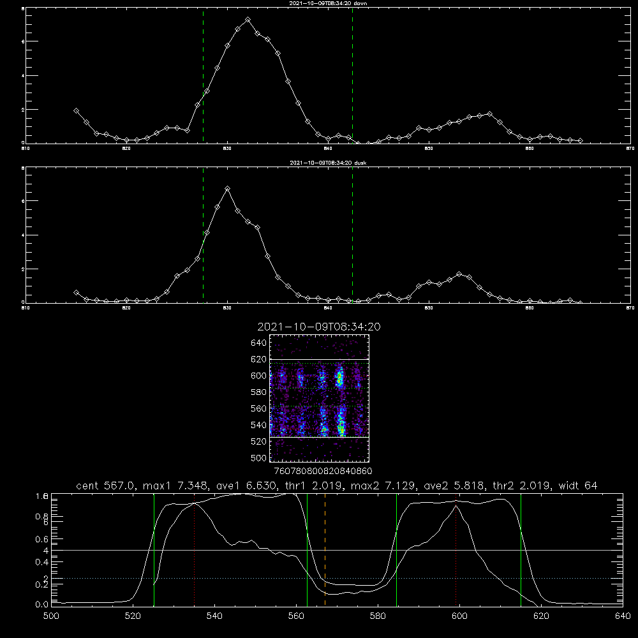The width and height of the screenshot is (638, 638).
Task: Click right green dashed line in dusk plot
Action: 352,235
